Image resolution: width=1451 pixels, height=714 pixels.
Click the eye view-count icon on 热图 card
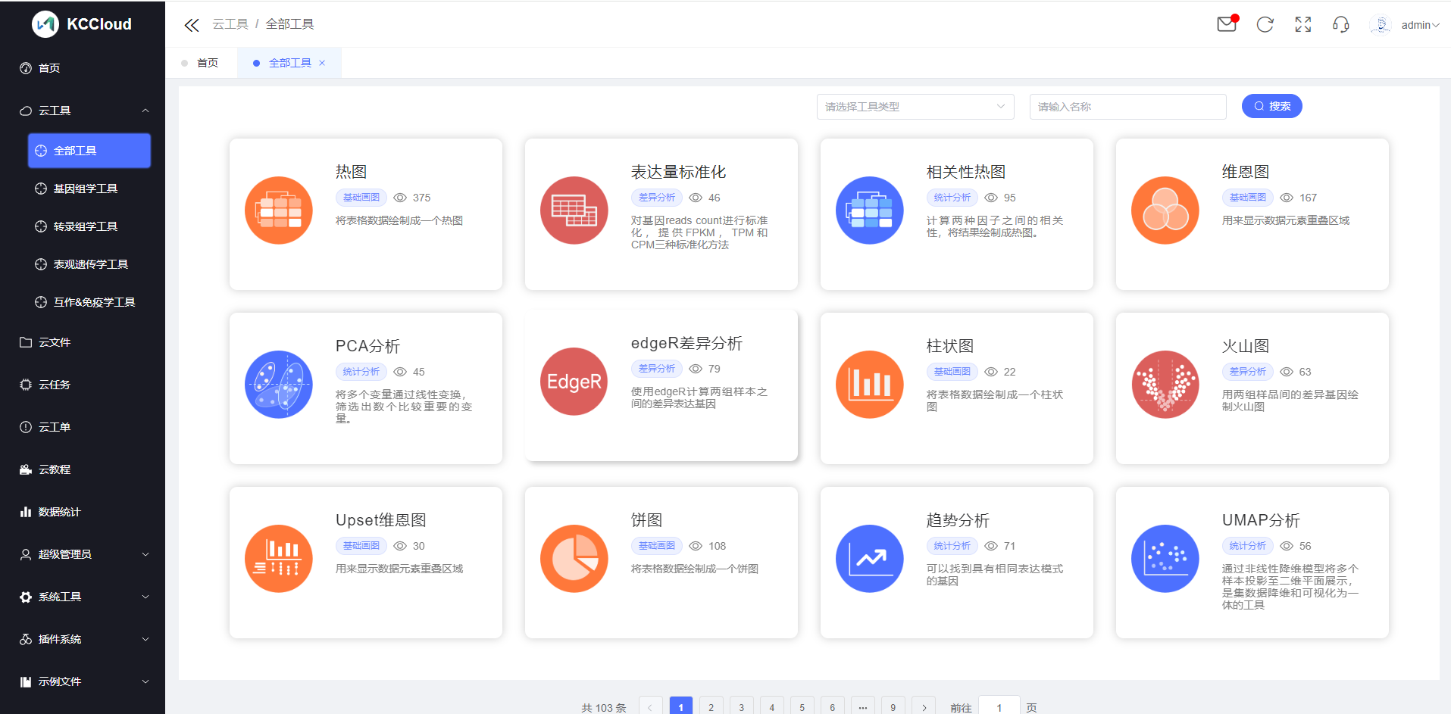(x=400, y=198)
